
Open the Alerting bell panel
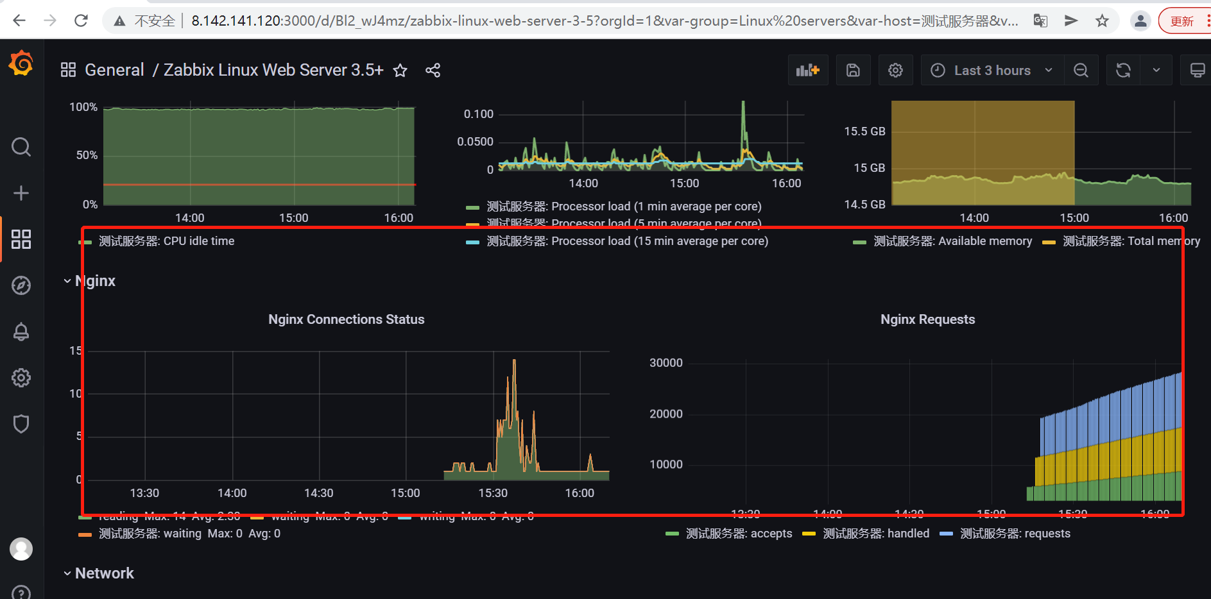point(21,332)
